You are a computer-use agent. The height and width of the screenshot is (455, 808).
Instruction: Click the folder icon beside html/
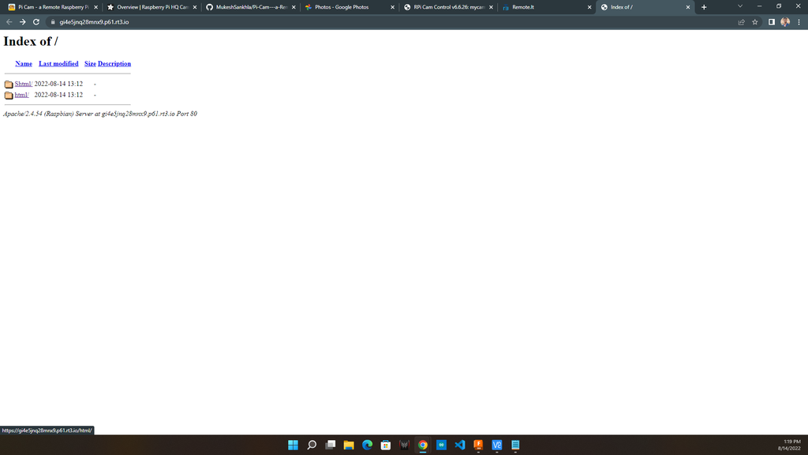tap(8, 95)
